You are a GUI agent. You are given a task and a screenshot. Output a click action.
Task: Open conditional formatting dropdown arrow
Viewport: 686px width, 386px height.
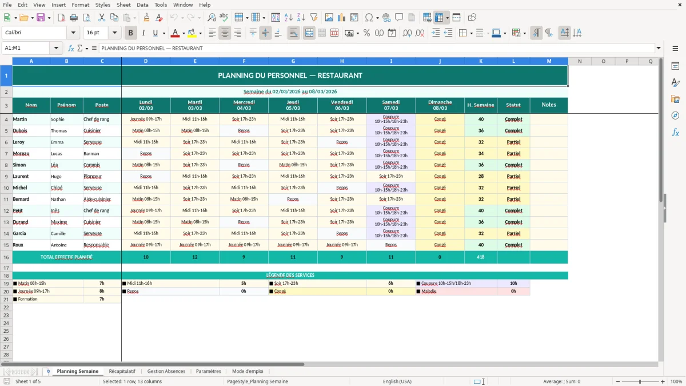pos(524,33)
